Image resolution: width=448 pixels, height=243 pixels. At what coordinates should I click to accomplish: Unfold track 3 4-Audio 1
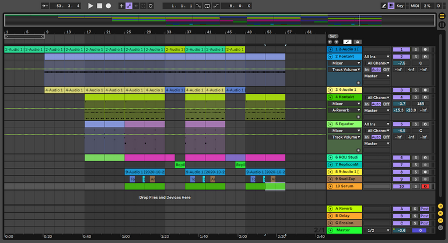(330, 90)
